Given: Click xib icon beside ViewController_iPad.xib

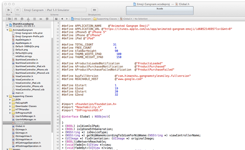Looking at the screenshot, I should [x=13, y=83].
